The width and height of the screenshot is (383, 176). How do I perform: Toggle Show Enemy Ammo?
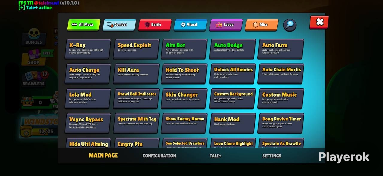coord(184,123)
